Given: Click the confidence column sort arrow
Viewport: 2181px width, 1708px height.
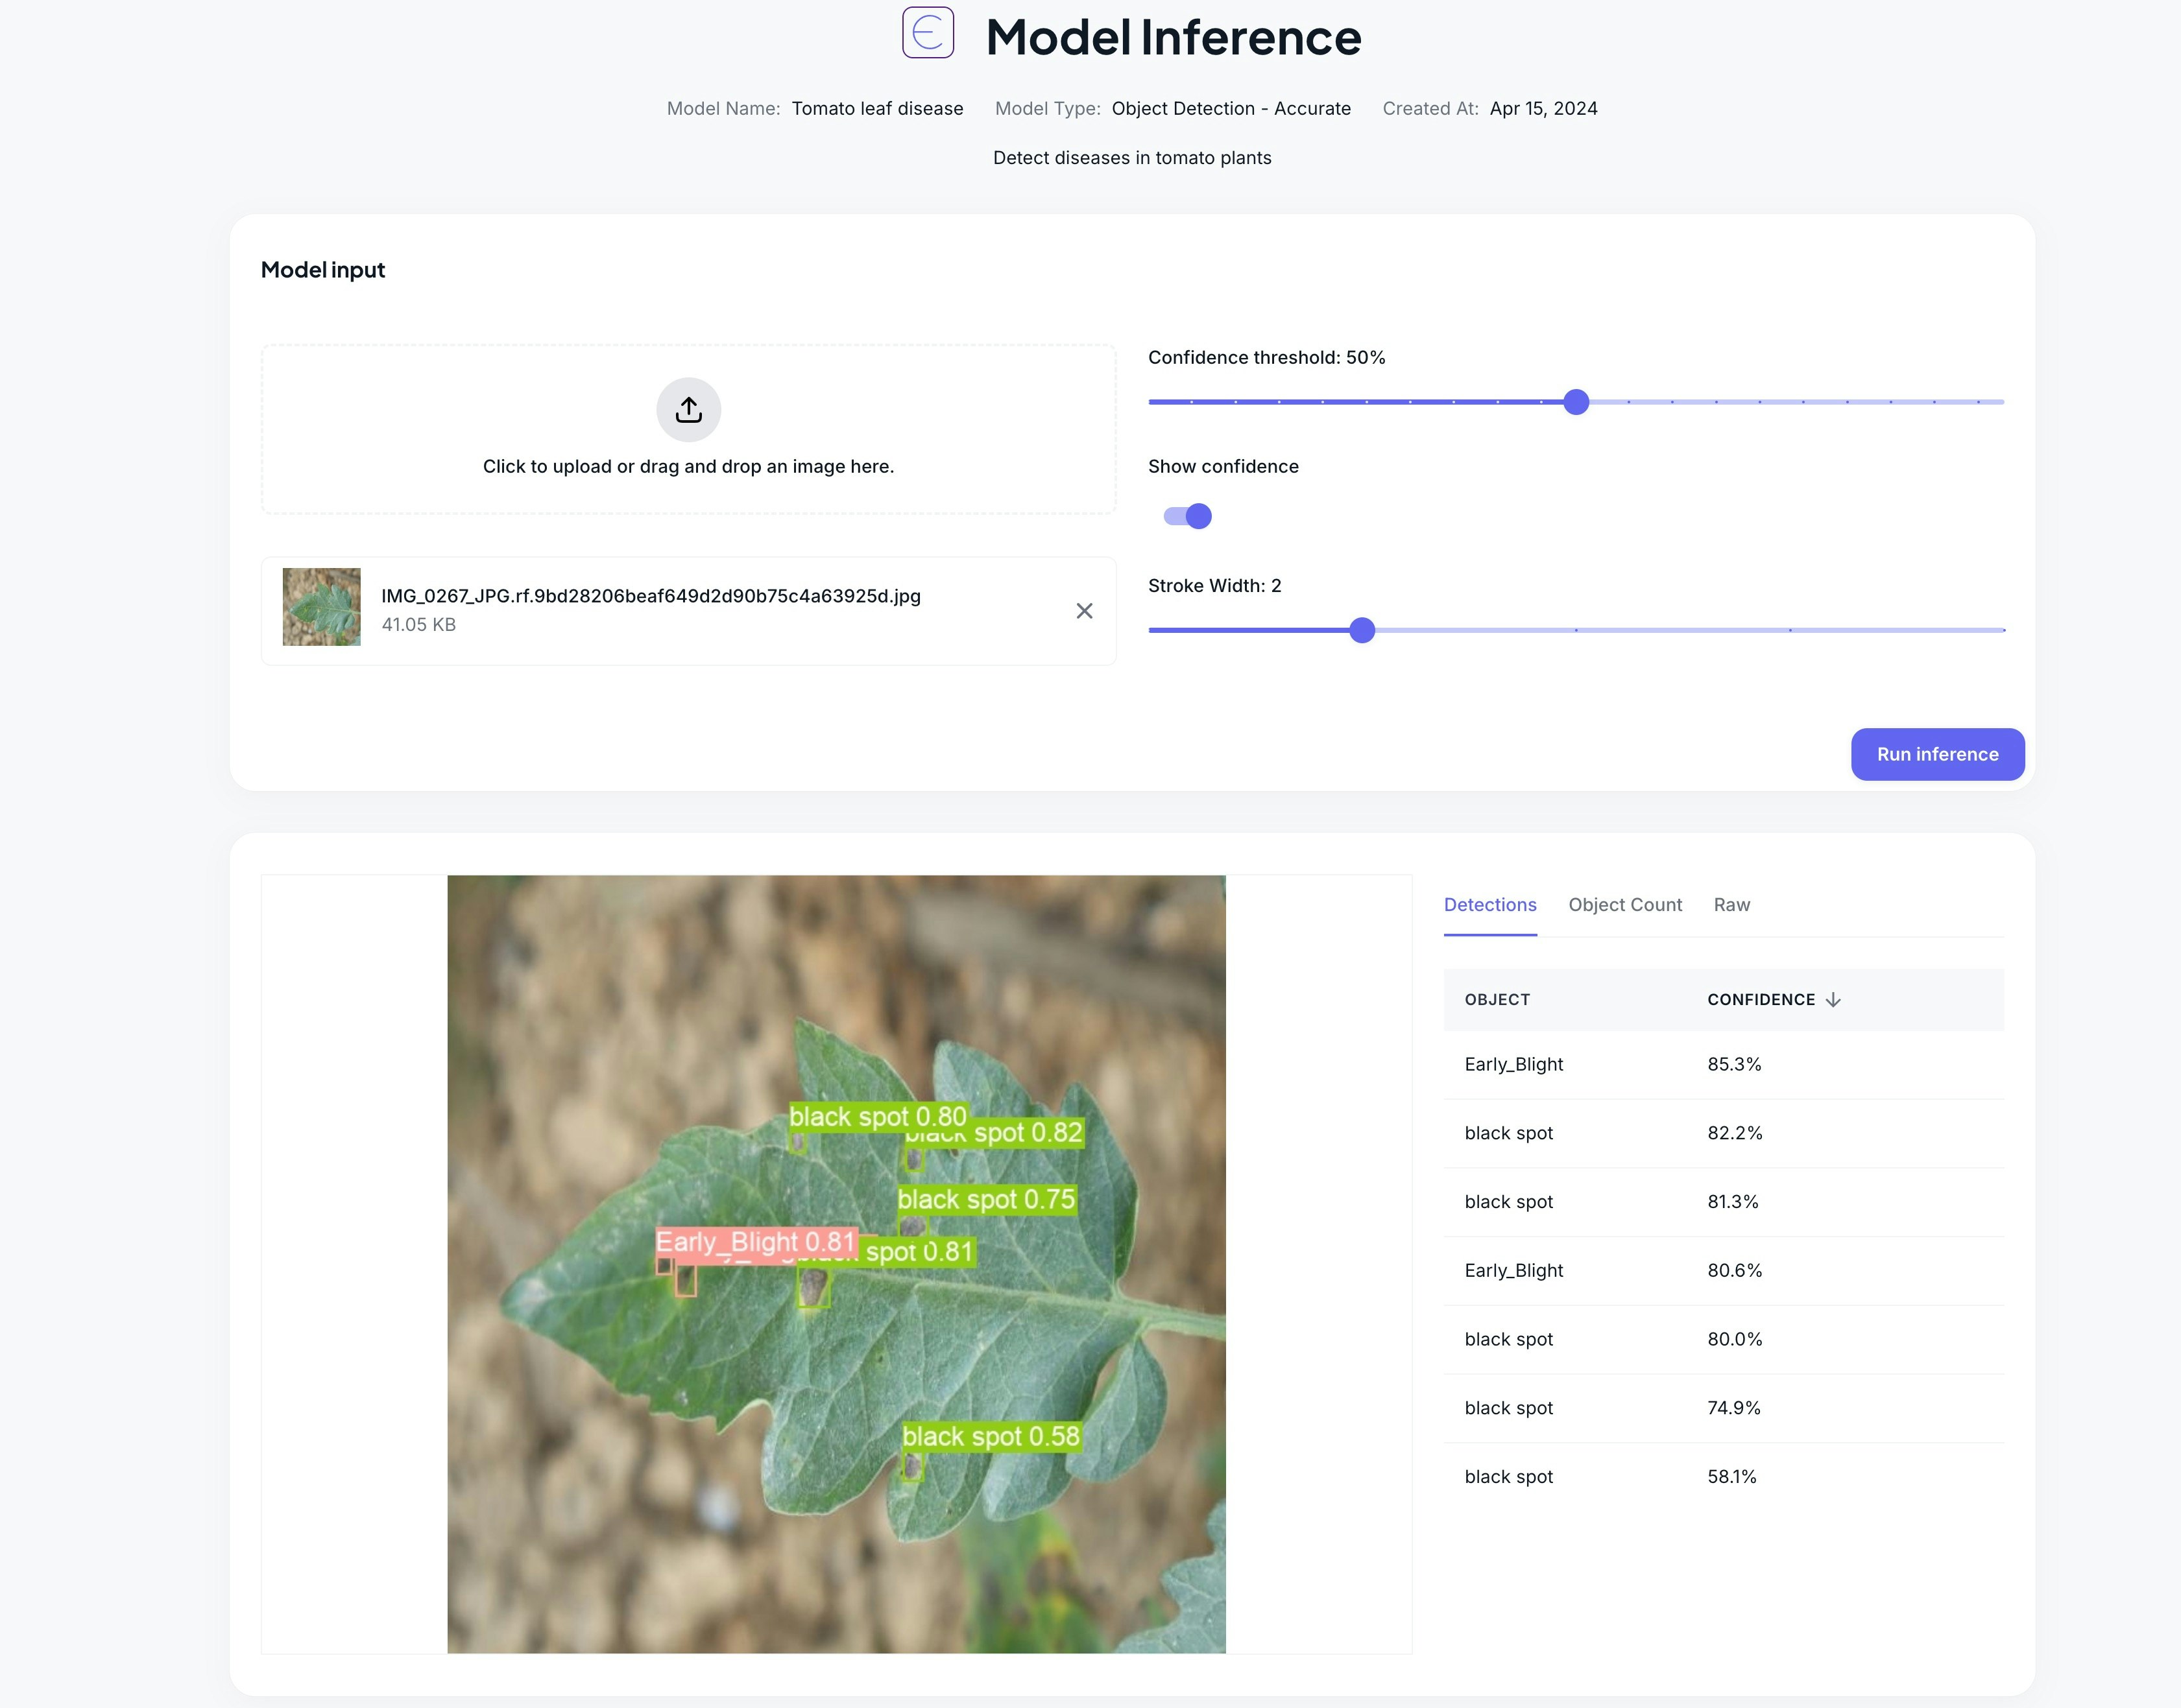Looking at the screenshot, I should point(1833,1000).
